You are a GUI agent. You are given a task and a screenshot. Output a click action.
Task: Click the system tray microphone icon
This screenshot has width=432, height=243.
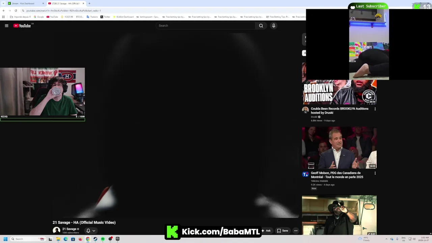(397, 239)
